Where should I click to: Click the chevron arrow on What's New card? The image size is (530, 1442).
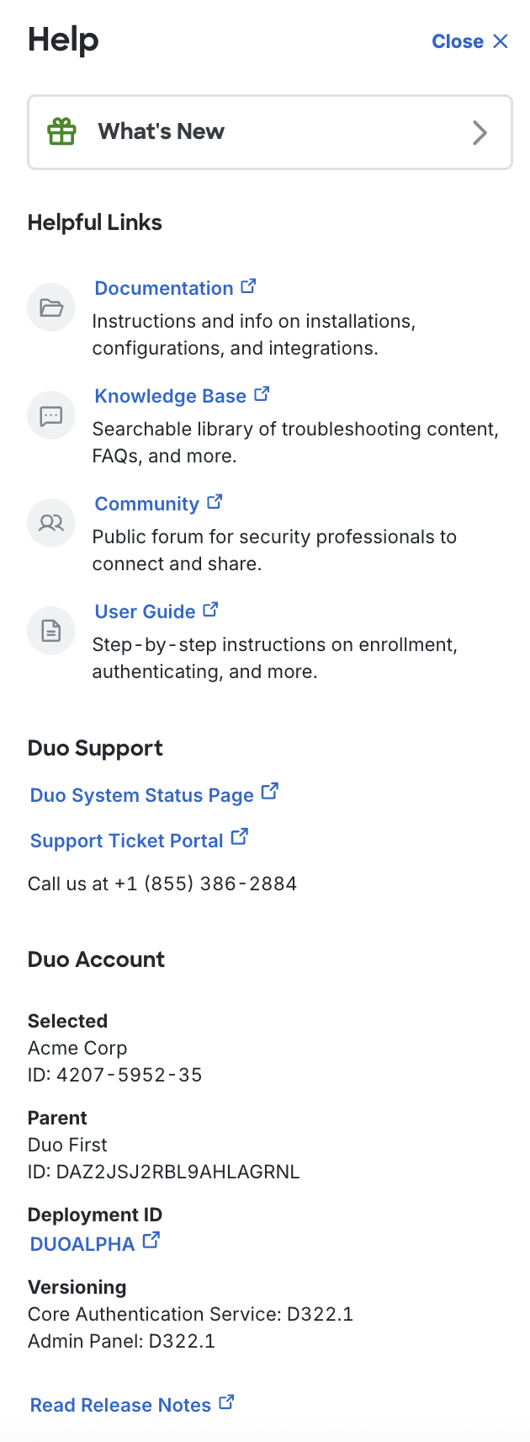point(480,131)
